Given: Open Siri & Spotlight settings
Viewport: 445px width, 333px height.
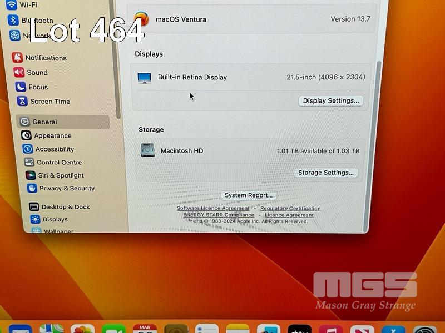Looking at the screenshot, I should pyautogui.click(x=61, y=175).
